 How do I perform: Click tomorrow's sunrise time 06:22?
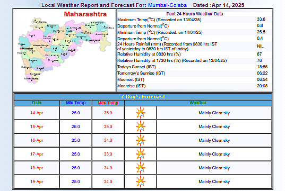[x=262, y=73]
